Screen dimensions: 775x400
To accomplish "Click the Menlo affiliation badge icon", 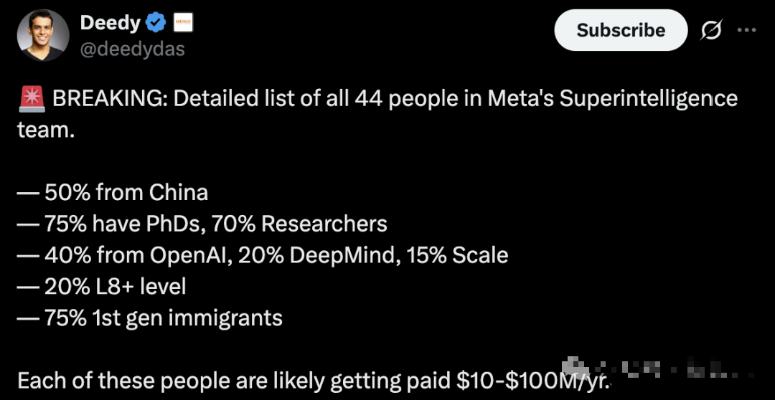I will (x=183, y=24).
